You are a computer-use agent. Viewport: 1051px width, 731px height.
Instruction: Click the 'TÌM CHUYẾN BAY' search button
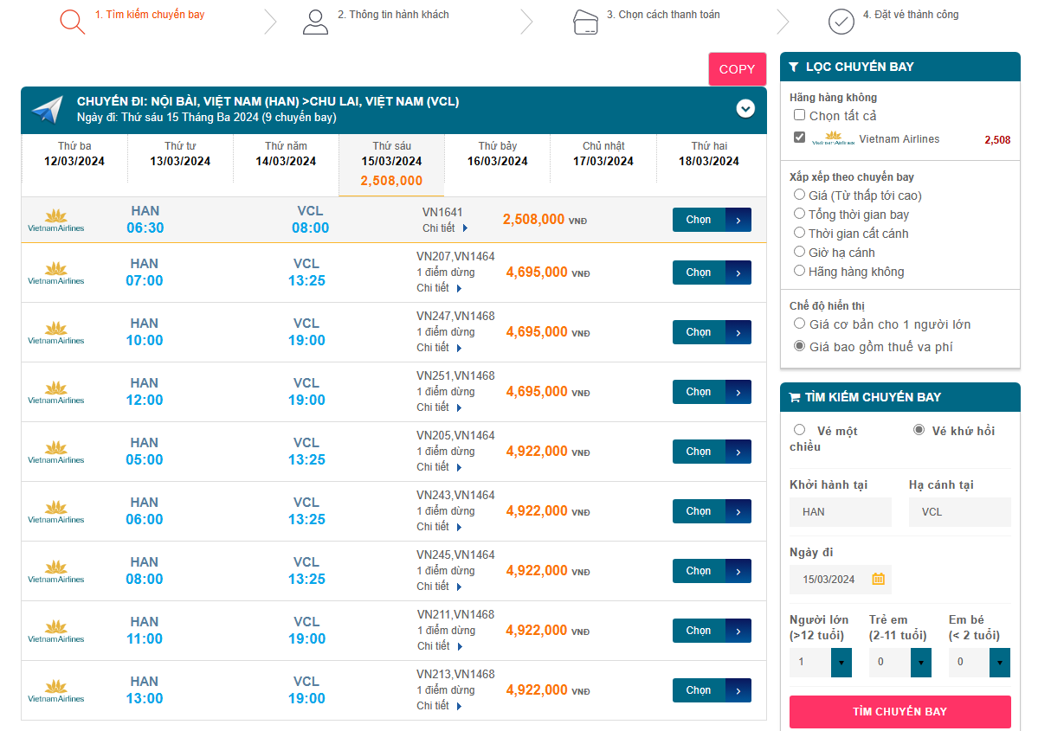point(899,712)
